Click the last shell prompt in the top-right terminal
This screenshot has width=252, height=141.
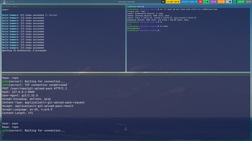tap(143, 31)
